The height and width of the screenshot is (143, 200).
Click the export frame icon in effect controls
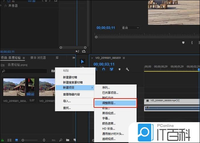(84, 51)
